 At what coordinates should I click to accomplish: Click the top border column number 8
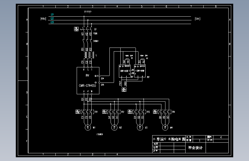(216, 7)
